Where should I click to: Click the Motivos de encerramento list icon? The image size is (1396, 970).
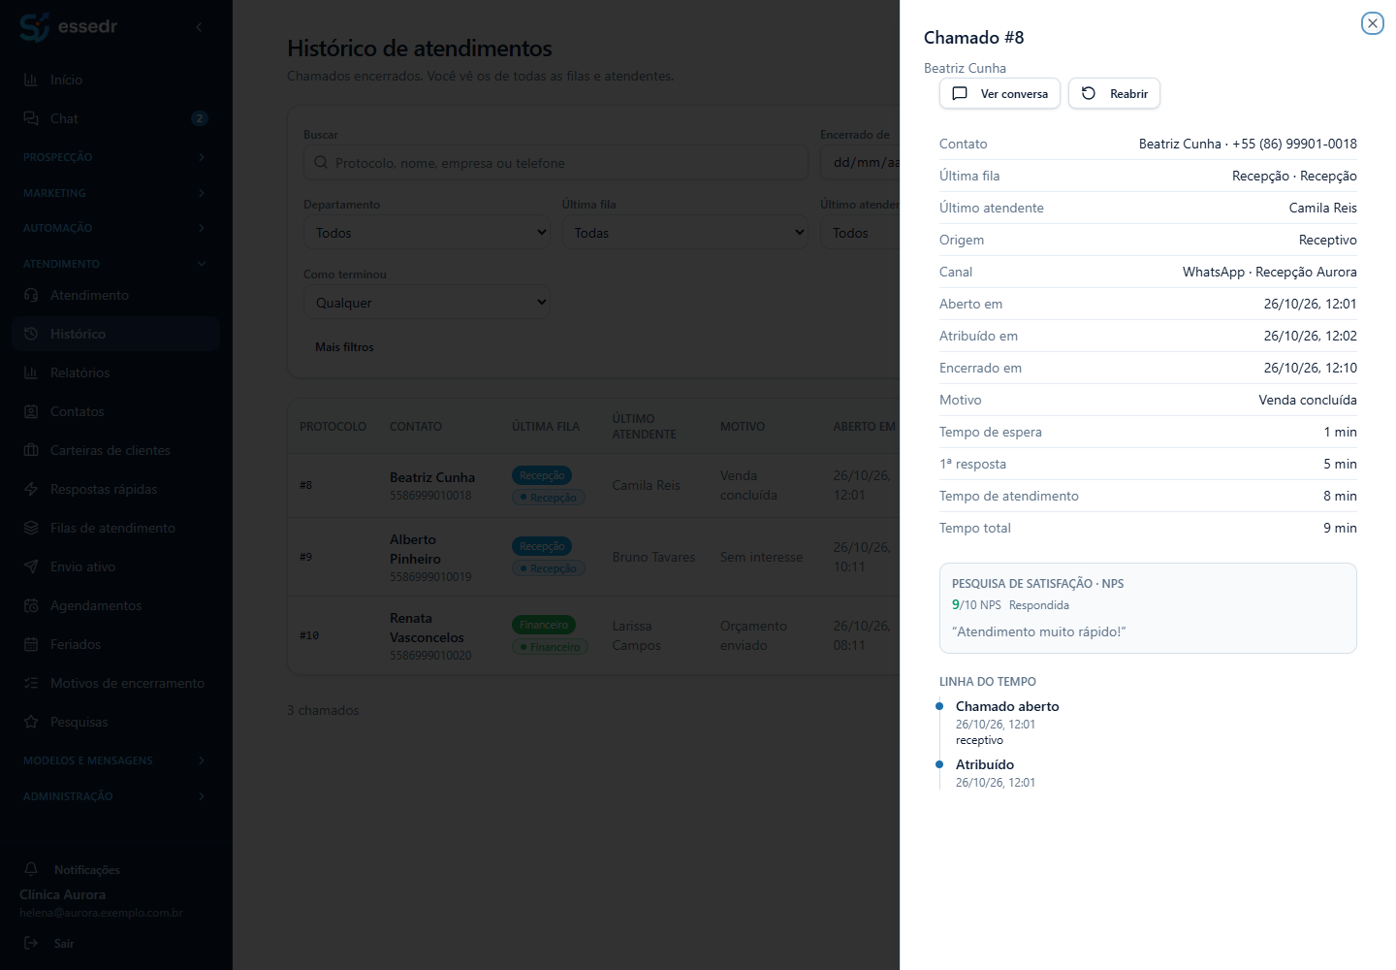point(31,683)
